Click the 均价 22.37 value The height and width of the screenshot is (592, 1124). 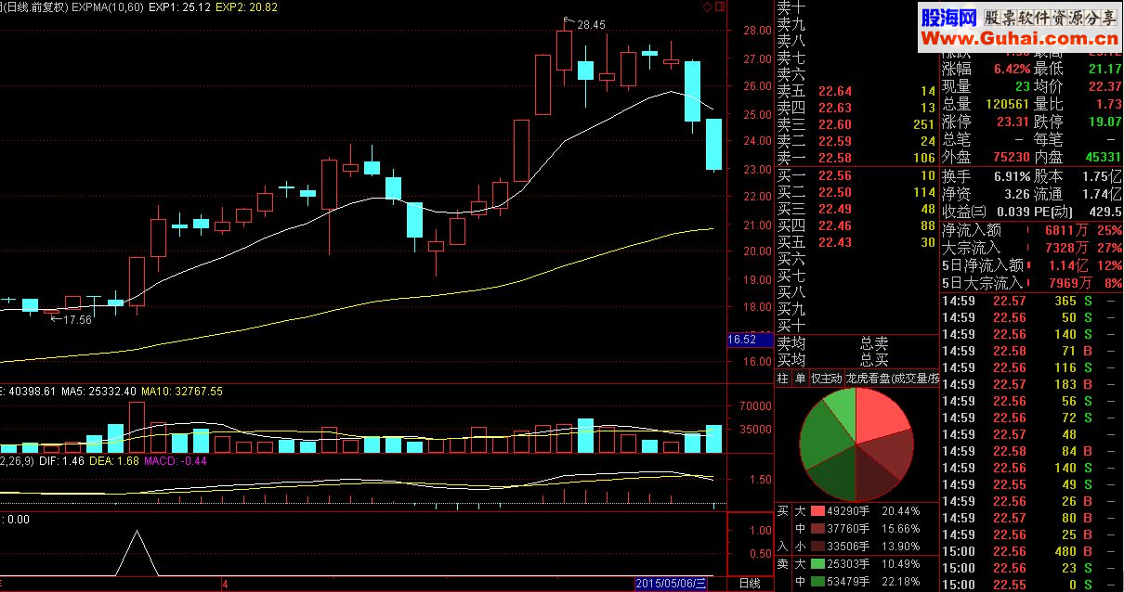(x=1104, y=86)
